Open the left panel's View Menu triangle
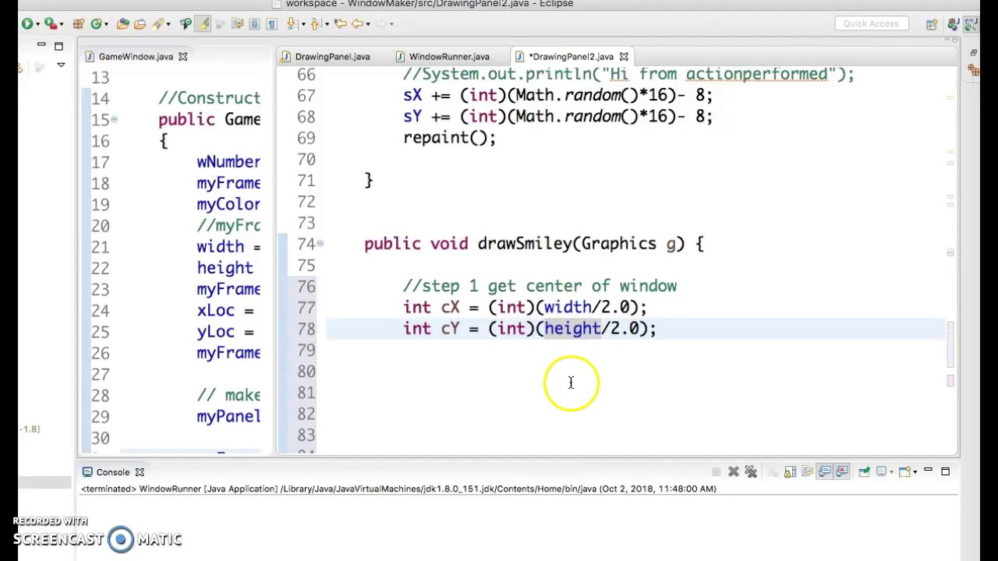This screenshot has height=561, width=998. pyautogui.click(x=61, y=65)
